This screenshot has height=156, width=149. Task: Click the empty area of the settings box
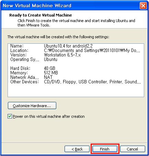click(x=76, y=90)
